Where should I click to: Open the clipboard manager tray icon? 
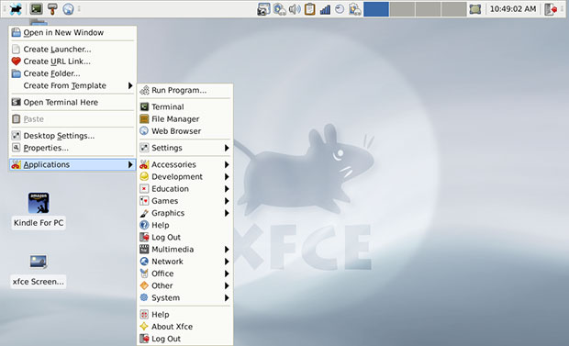310,9
